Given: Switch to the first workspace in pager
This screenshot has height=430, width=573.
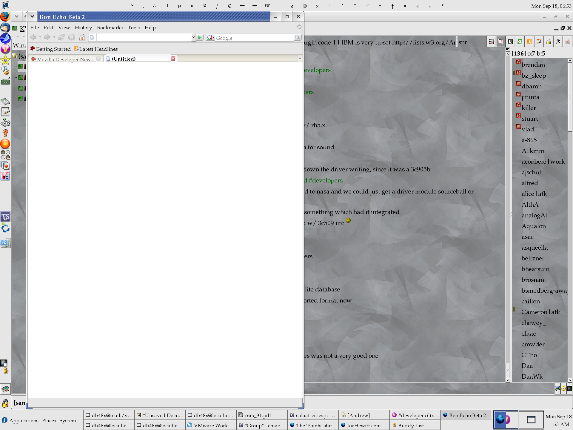Looking at the screenshot, I should [x=506, y=420].
